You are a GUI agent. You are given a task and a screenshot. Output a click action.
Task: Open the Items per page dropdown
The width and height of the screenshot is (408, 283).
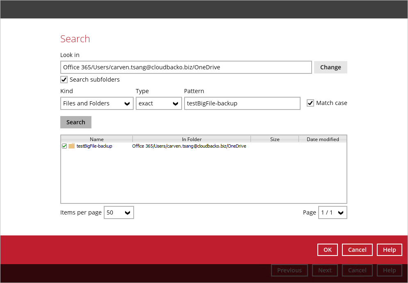(119, 212)
